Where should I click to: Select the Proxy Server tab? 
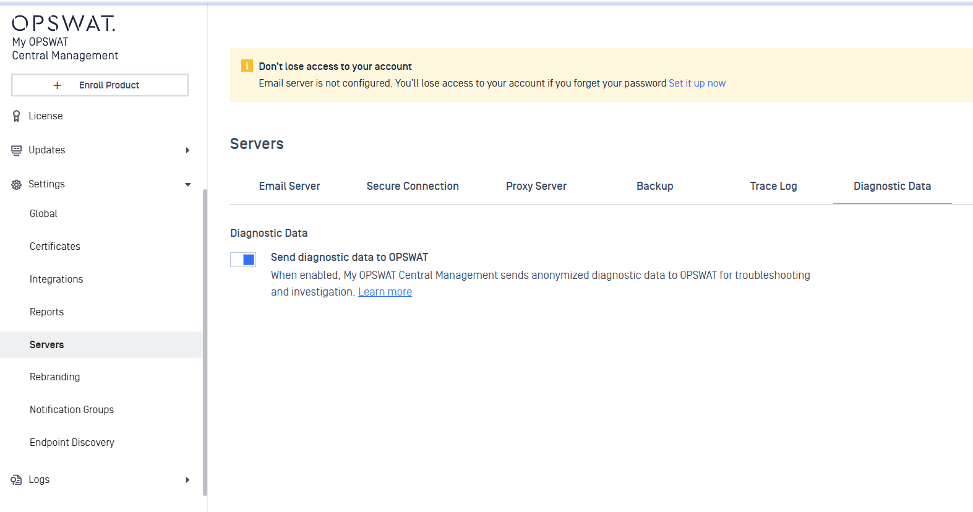click(x=536, y=186)
